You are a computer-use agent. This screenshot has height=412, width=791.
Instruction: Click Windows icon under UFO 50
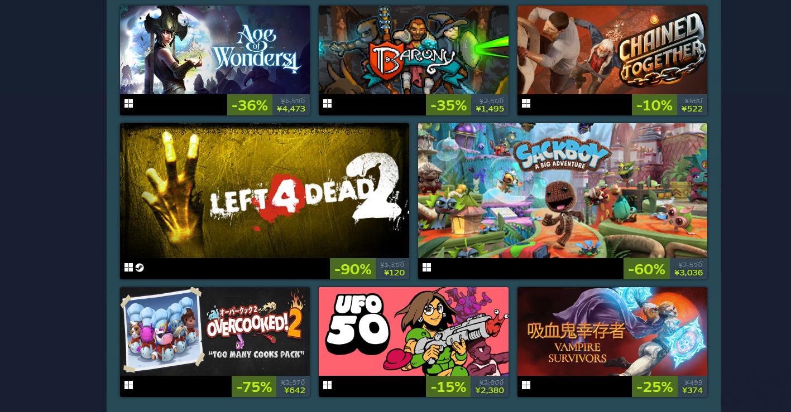327,385
